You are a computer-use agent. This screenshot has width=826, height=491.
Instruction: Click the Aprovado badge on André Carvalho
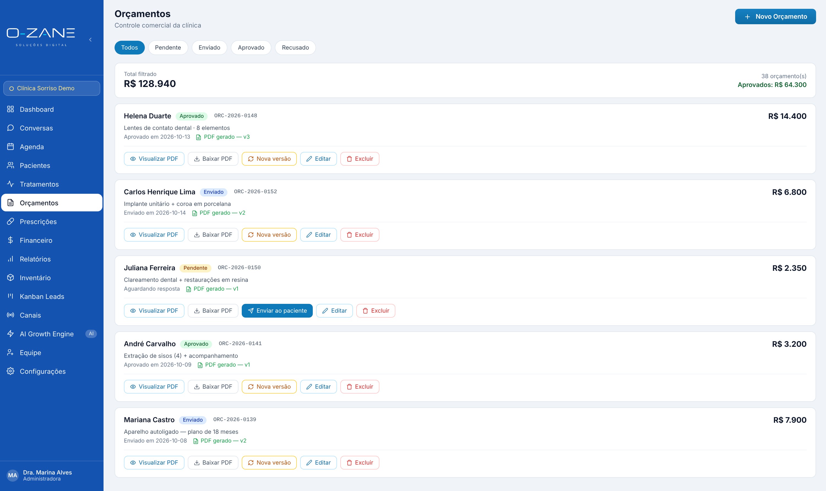click(x=196, y=344)
